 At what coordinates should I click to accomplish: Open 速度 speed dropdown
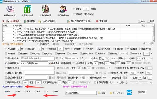tap(150, 58)
